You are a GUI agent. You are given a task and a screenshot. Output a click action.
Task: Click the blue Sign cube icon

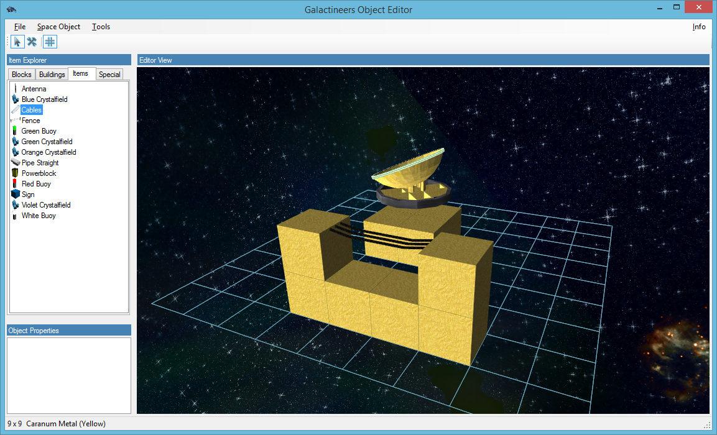click(x=16, y=195)
